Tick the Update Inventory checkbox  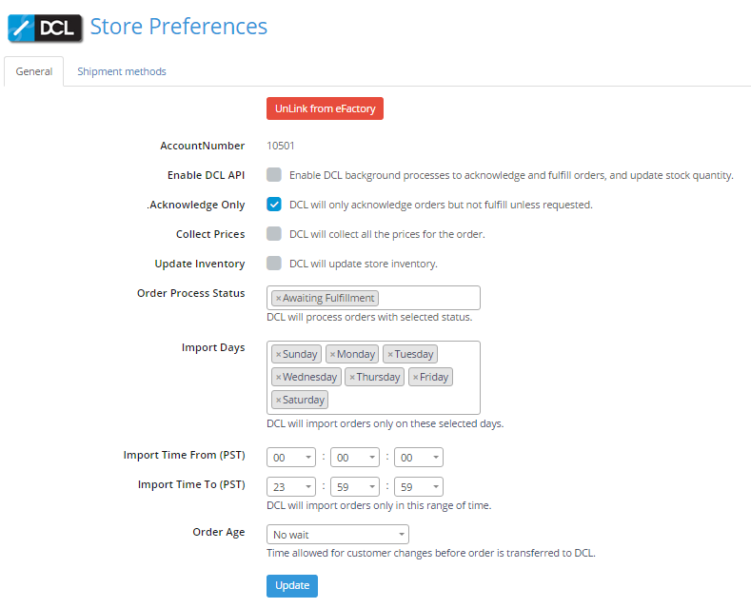[x=274, y=264]
